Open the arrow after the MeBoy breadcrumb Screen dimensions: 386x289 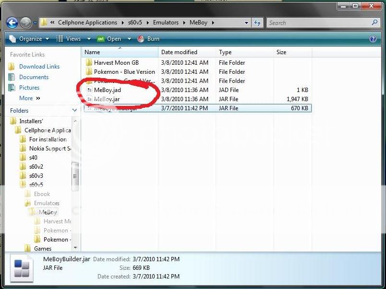point(213,23)
